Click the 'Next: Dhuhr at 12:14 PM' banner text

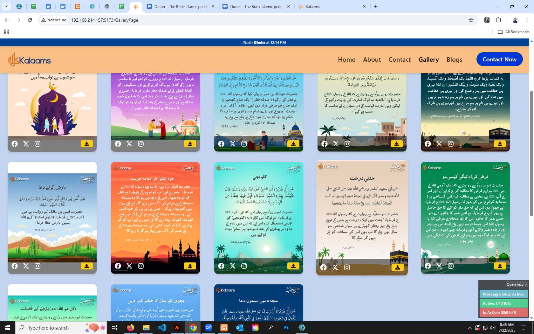(x=264, y=43)
